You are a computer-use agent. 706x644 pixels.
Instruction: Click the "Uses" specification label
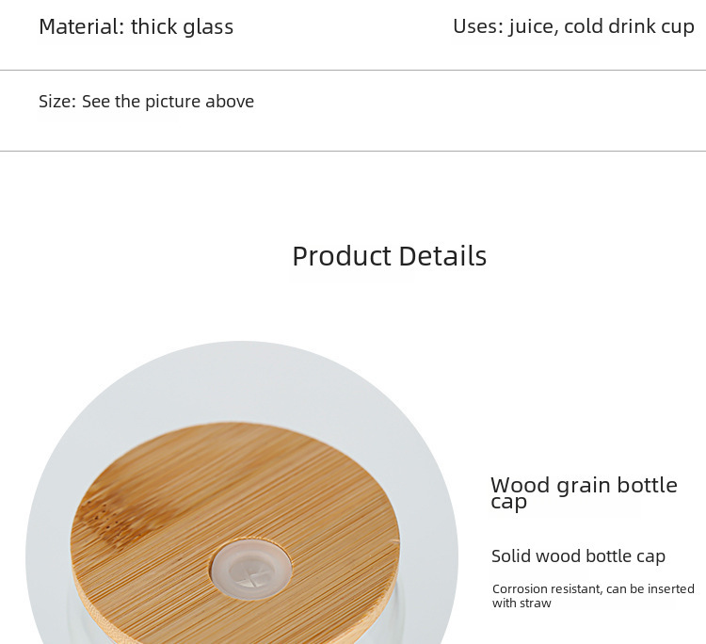[x=475, y=26]
